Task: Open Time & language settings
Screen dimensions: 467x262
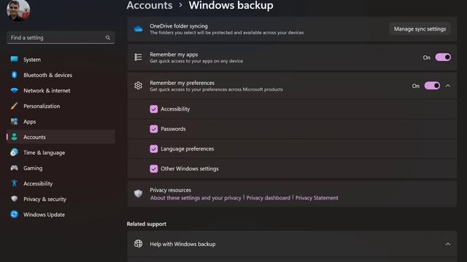Action: pyautogui.click(x=61, y=152)
